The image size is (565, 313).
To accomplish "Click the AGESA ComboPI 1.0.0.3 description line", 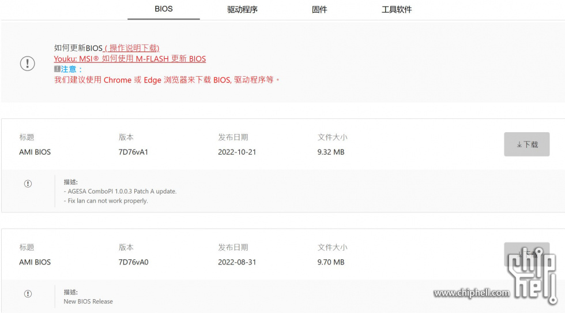I will (x=120, y=191).
